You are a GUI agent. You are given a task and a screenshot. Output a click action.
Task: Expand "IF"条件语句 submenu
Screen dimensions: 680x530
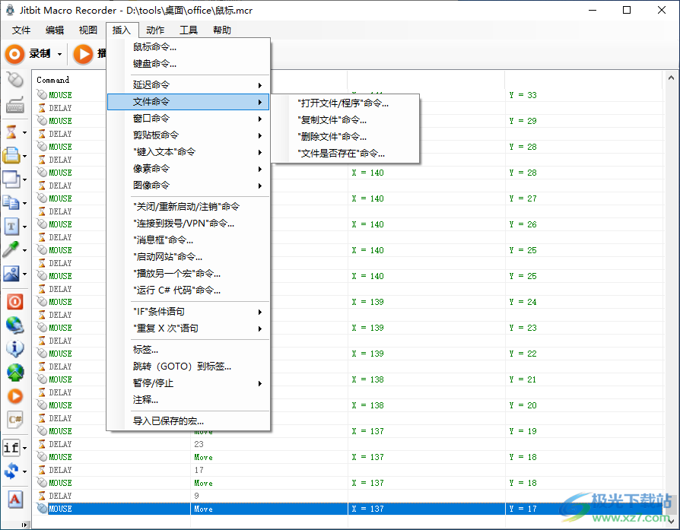(188, 312)
